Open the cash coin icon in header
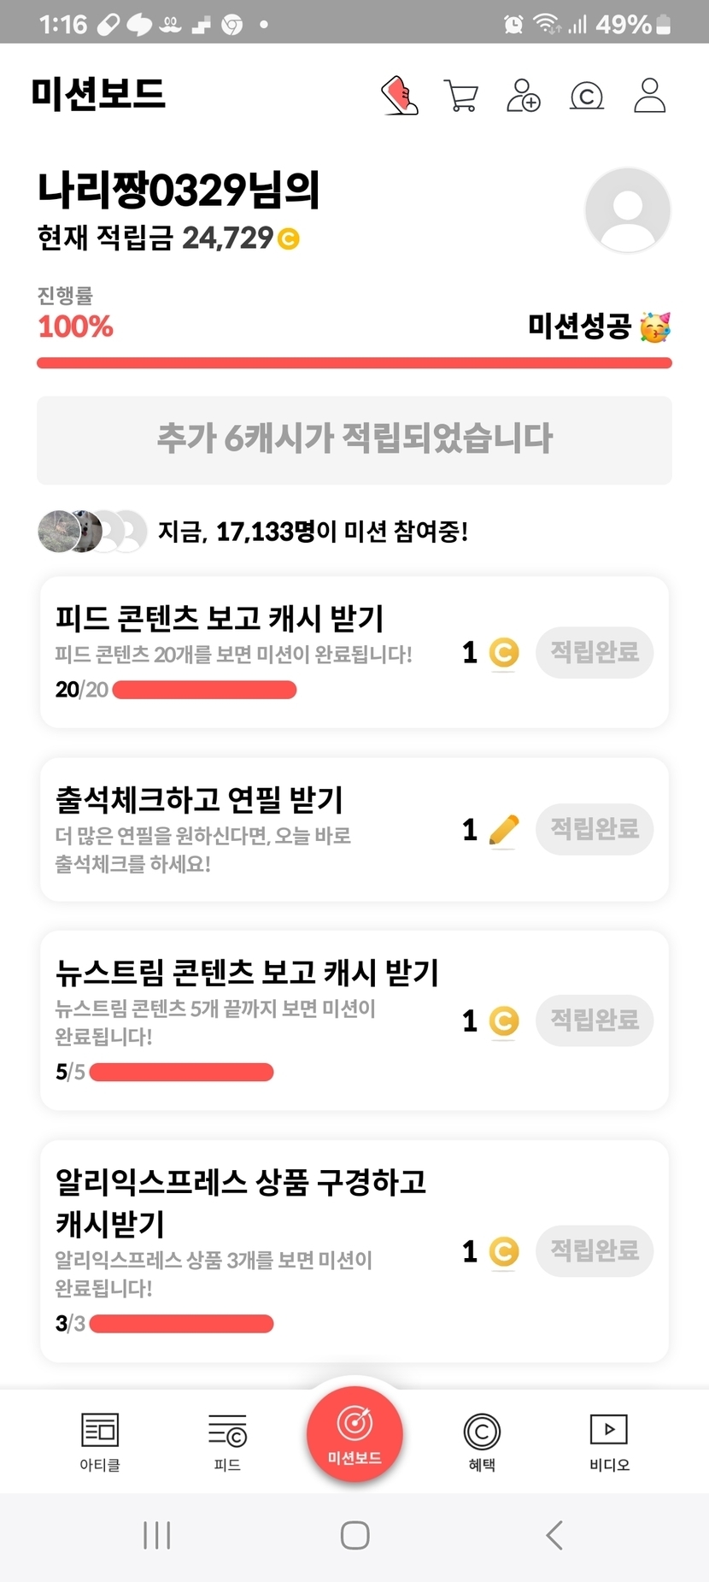Screen dimensions: 709x1582 [587, 96]
